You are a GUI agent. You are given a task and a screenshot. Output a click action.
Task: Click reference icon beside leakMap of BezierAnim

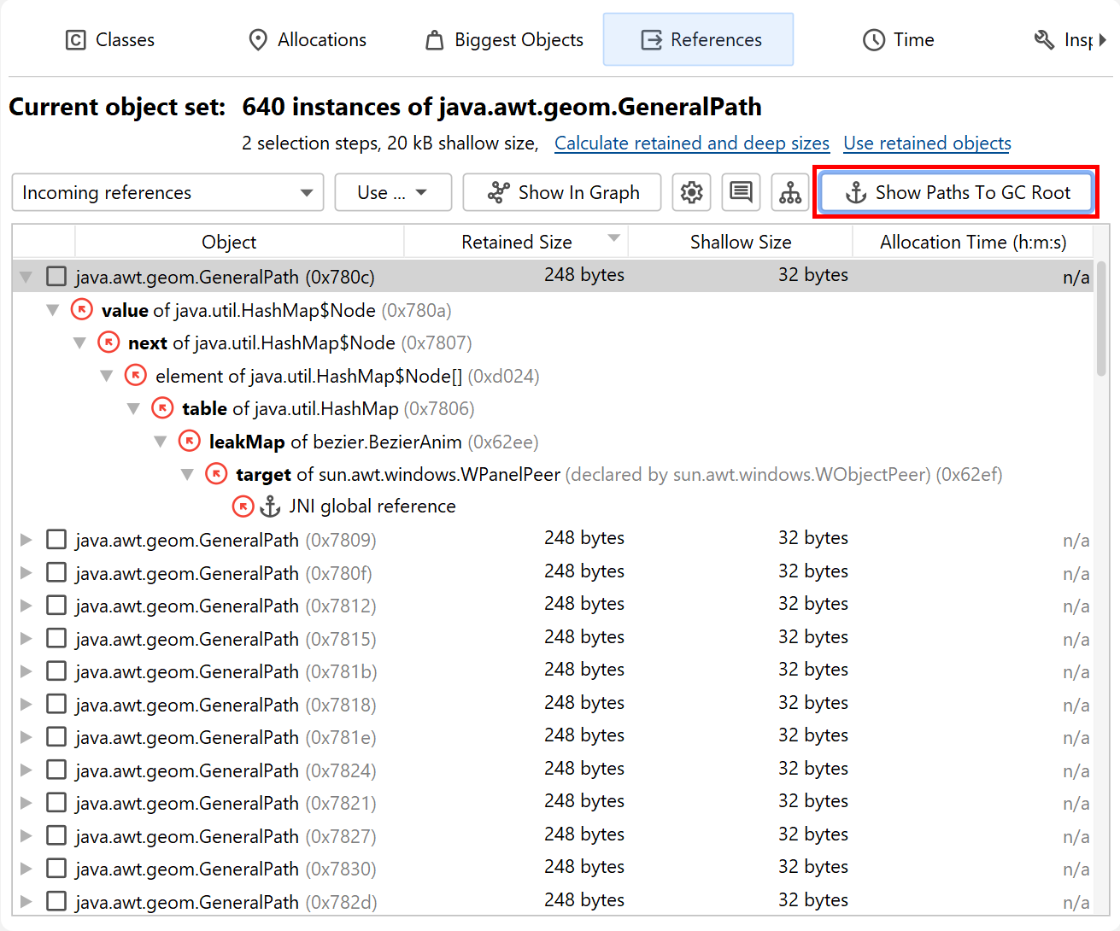click(x=189, y=442)
